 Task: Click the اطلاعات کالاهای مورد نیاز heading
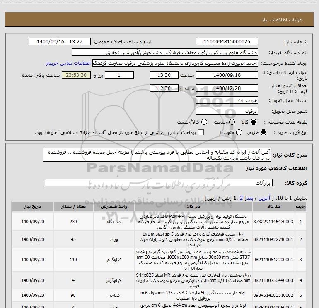tap(276, 168)
